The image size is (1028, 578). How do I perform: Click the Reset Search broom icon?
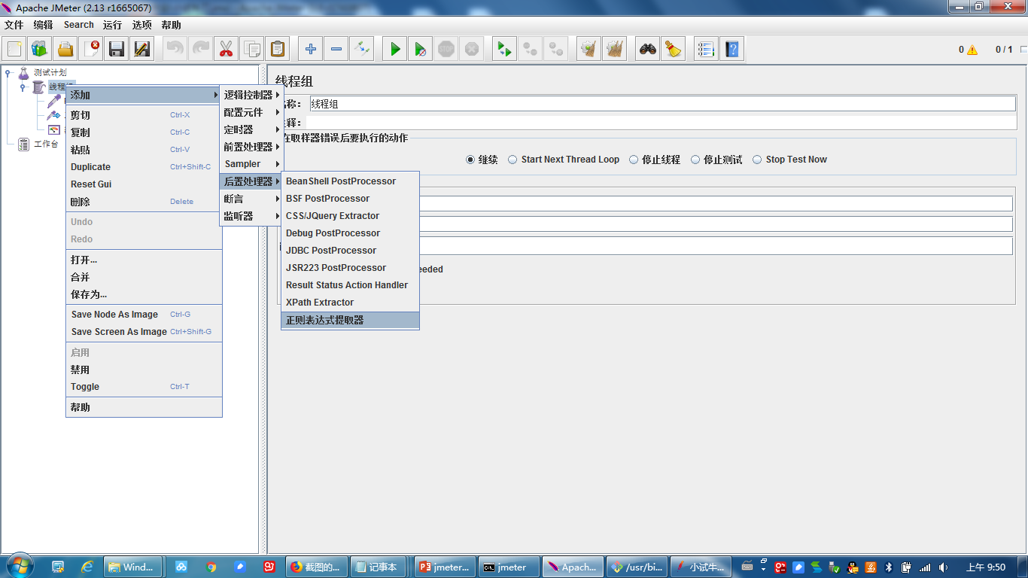pyautogui.click(x=673, y=49)
